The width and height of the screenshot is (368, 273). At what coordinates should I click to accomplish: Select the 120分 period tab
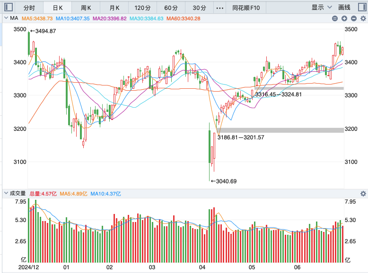point(142,8)
